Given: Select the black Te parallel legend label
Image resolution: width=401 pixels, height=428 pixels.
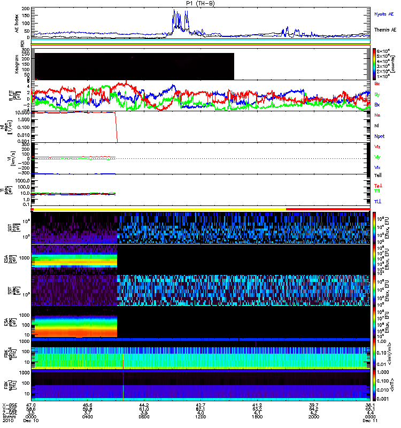Looking at the screenshot, I should click(378, 175).
